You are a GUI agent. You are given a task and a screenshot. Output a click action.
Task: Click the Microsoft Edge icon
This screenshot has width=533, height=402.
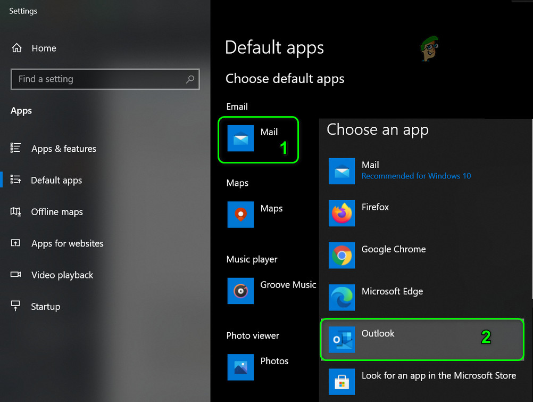(x=342, y=298)
